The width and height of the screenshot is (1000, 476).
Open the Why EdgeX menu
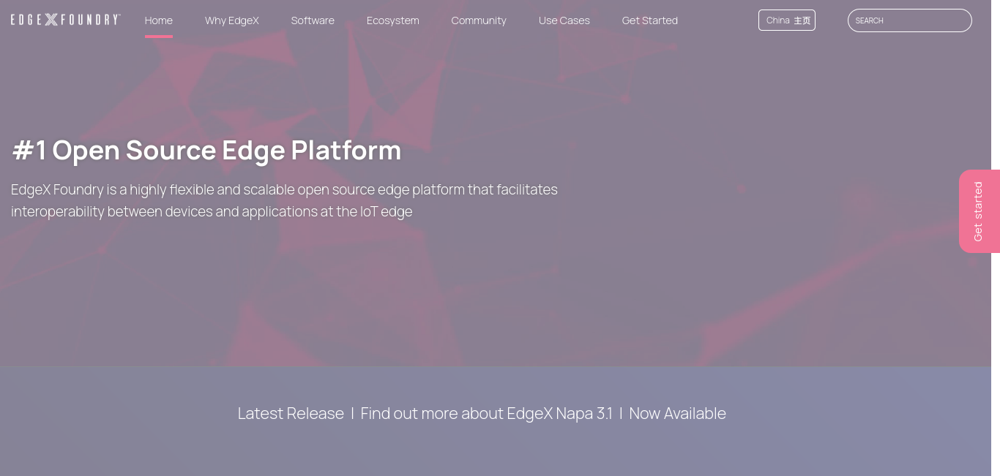click(x=232, y=20)
